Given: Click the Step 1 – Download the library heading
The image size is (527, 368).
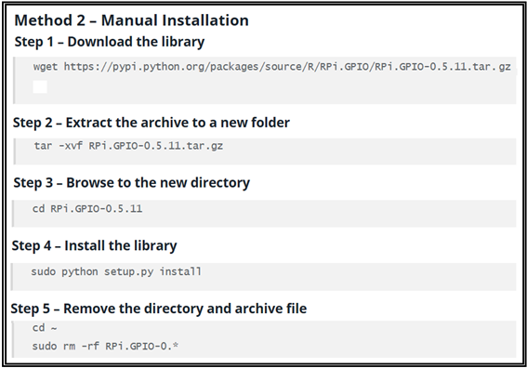Looking at the screenshot, I should coord(110,42).
